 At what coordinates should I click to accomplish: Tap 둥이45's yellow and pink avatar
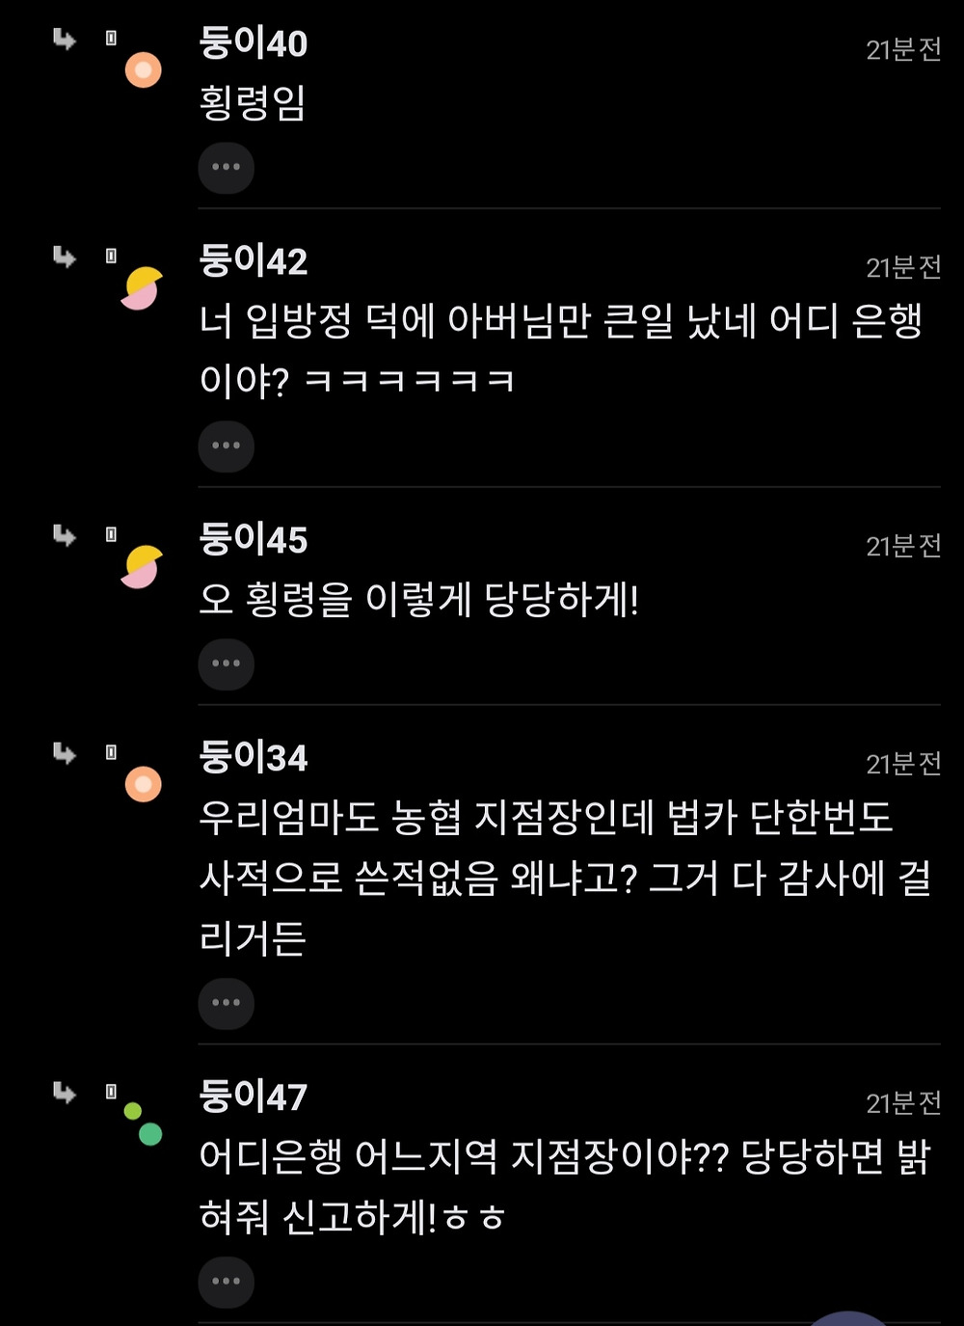point(141,567)
